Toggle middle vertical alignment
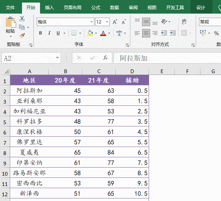The width and height of the screenshot is (221, 201). point(146,22)
